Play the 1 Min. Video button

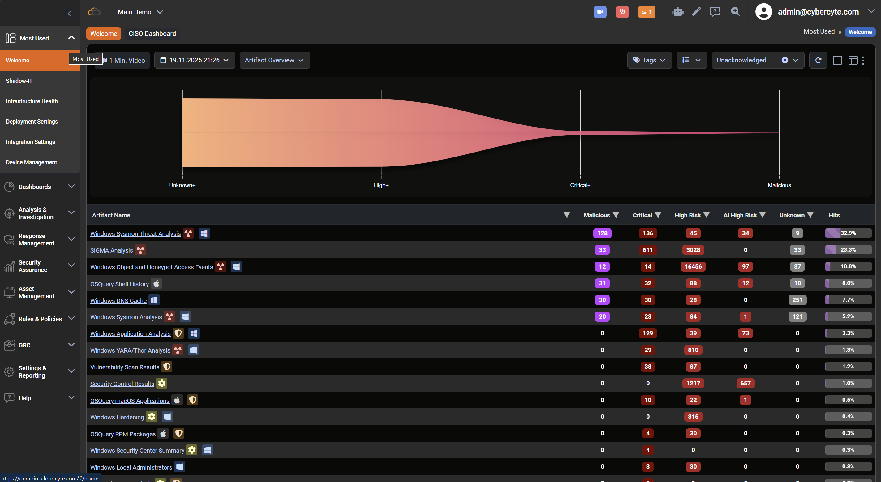click(x=127, y=61)
